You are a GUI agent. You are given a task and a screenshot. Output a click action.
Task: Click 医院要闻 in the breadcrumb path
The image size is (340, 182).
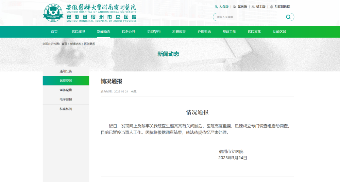(x=89, y=44)
